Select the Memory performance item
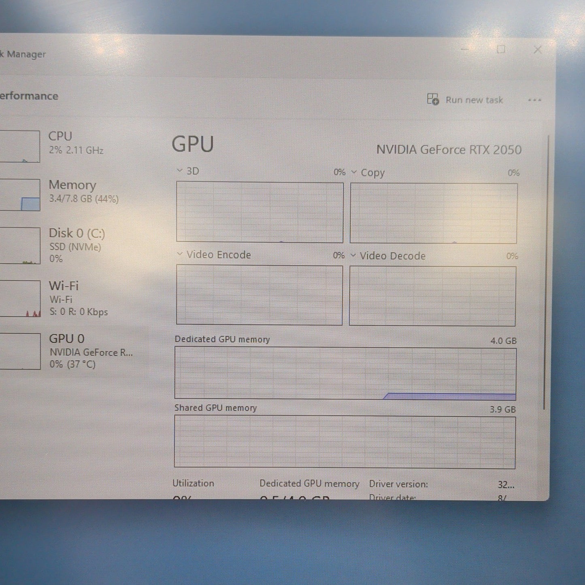The image size is (585, 585). (73, 194)
